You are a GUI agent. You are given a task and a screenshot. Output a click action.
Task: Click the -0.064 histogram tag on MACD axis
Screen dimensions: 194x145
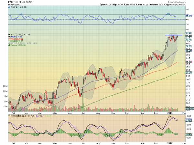pyautogui.click(x=189, y=134)
